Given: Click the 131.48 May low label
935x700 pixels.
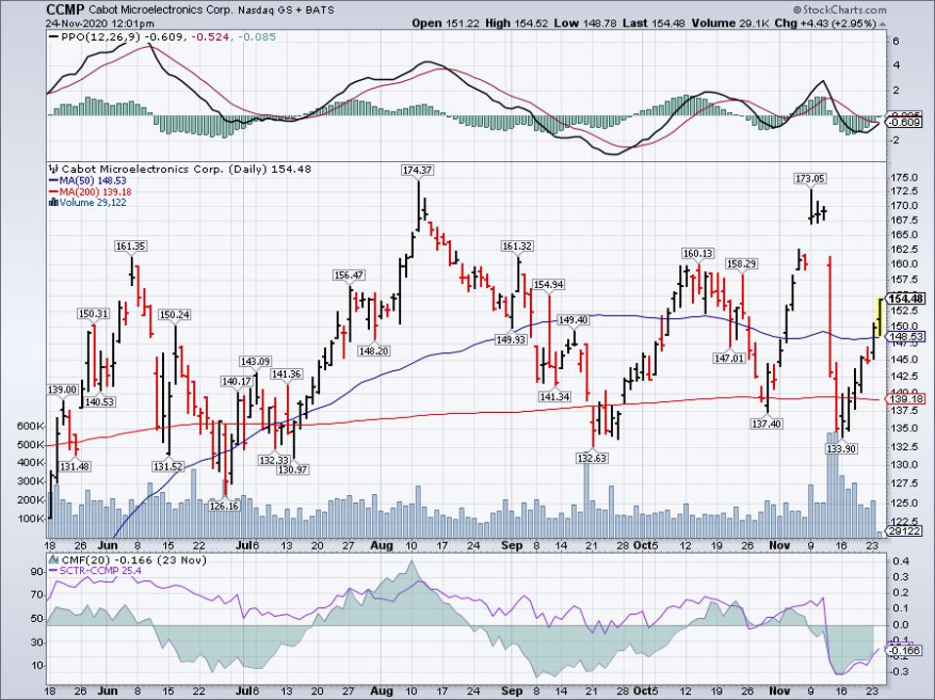Looking at the screenshot, I should (74, 467).
